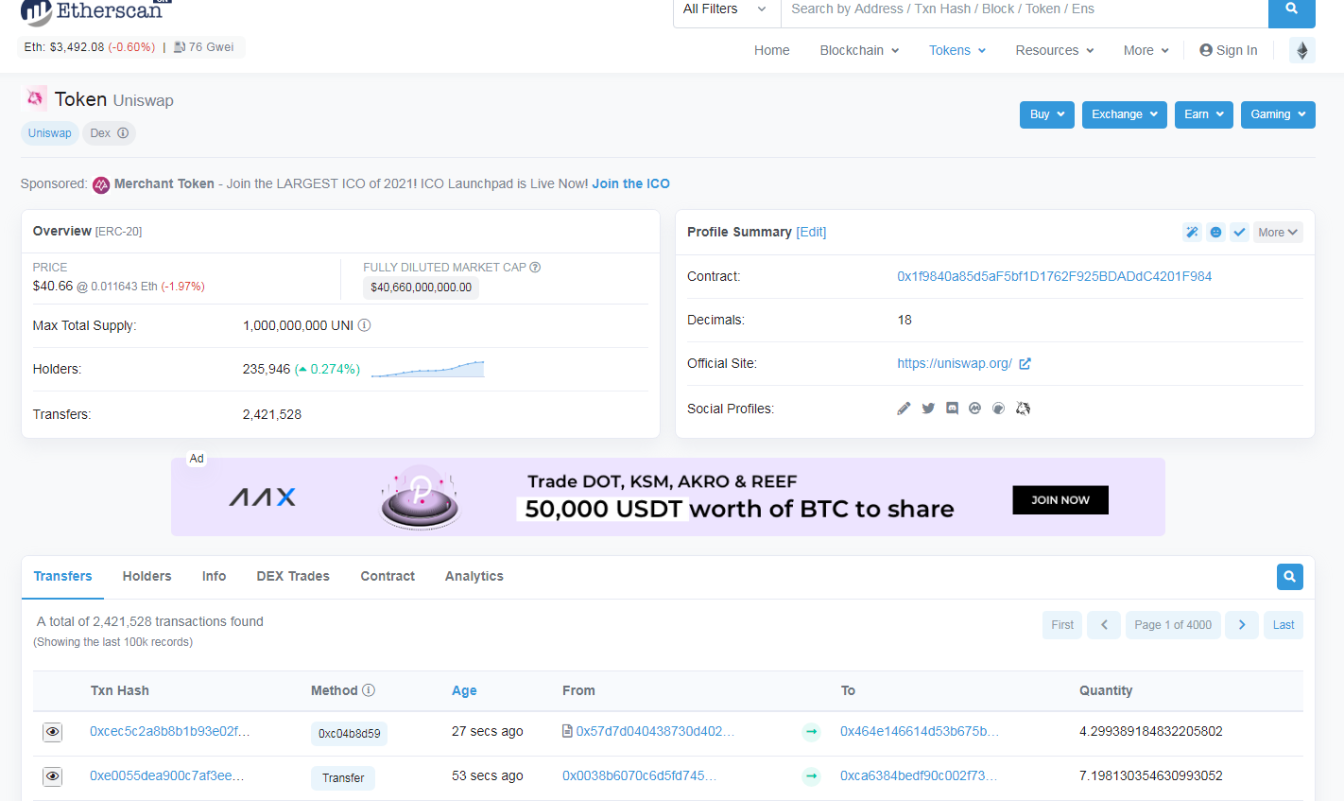Open the CoinMarketCap social profile icon

coord(974,409)
